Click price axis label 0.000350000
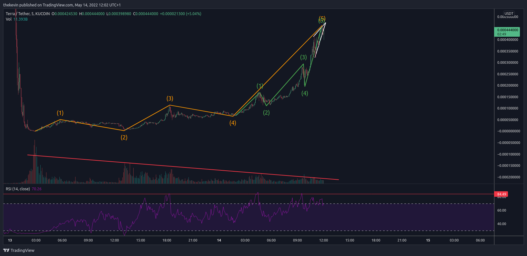The height and width of the screenshot is (256, 527). click(x=508, y=51)
